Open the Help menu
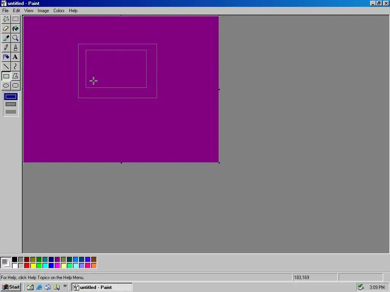390x292 pixels. click(73, 11)
